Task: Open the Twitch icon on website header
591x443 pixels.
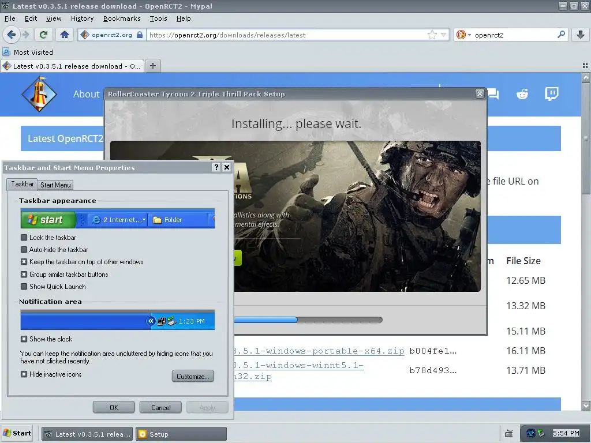Action: click(551, 93)
